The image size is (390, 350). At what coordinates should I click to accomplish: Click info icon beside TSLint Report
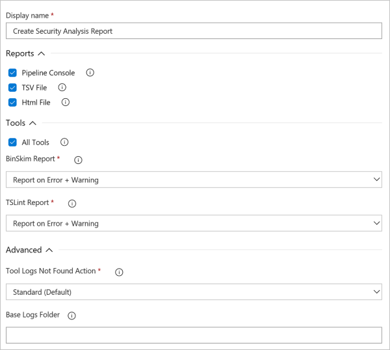point(72,203)
